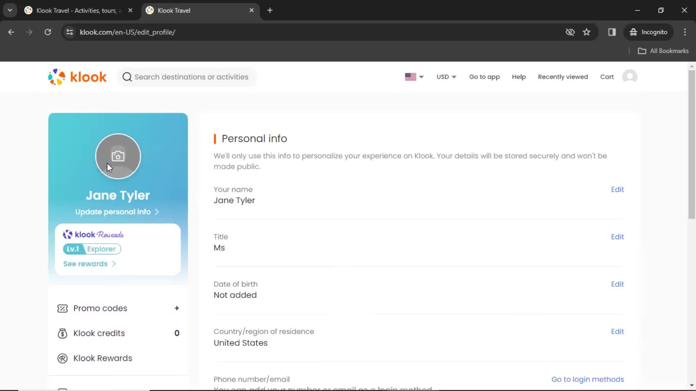Click Edit next to Date of birth
The image size is (696, 391).
point(618,284)
